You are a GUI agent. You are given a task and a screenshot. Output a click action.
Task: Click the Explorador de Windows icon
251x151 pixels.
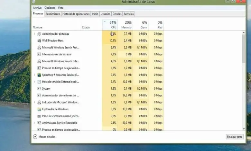[x=39, y=109]
